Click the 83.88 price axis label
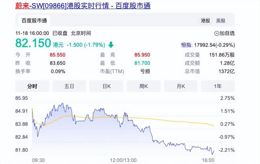The image size is (260, 164). [x=22, y=124]
